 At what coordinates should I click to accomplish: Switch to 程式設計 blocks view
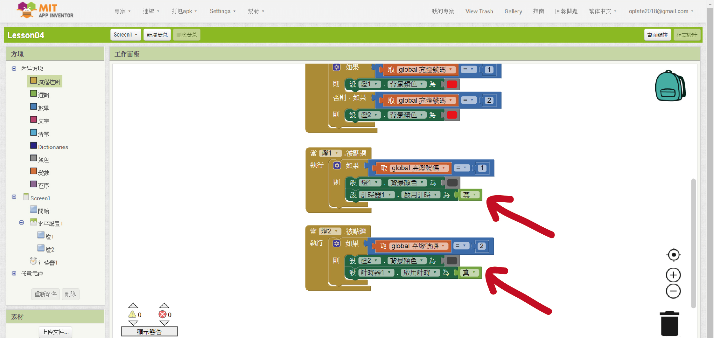tap(687, 35)
